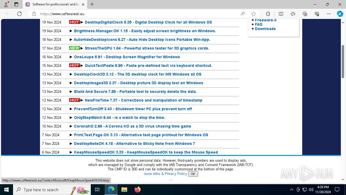Open Blank And Secure 7.89 link
This screenshot has height=195, width=346.
(135, 92)
